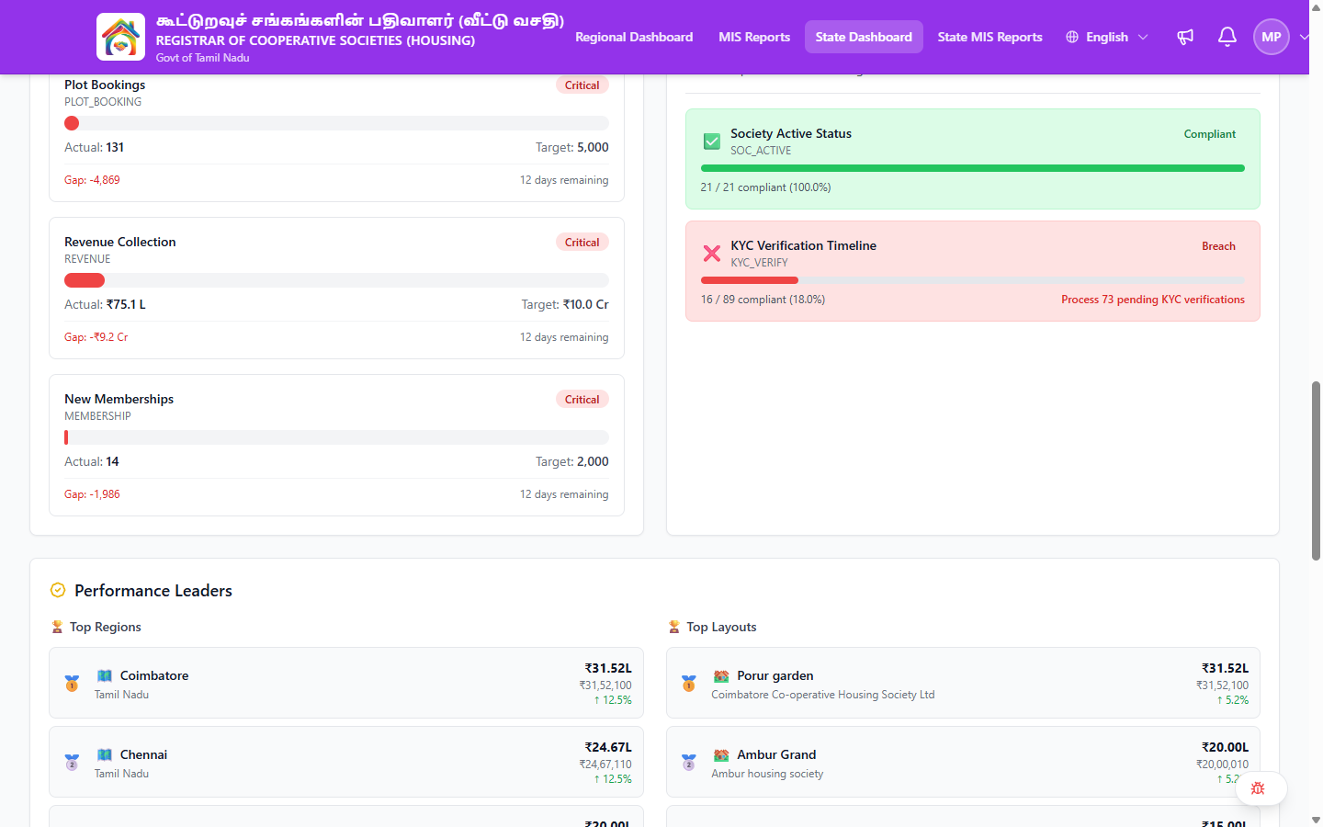Image resolution: width=1323 pixels, height=827 pixels.
Task: Open the Regional Dashboard tab
Action: click(634, 37)
